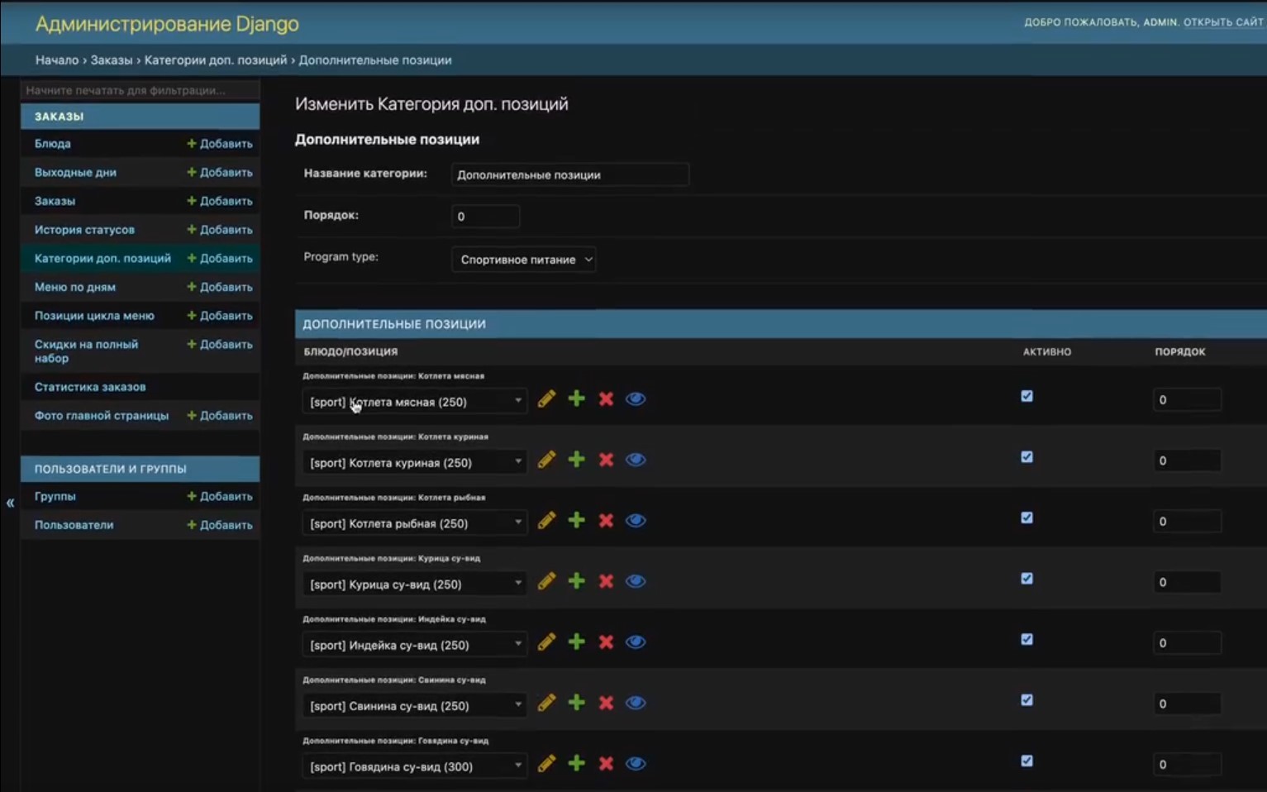Open Статистика заказов in sidebar
Screen dimensions: 1267x792
click(x=90, y=387)
